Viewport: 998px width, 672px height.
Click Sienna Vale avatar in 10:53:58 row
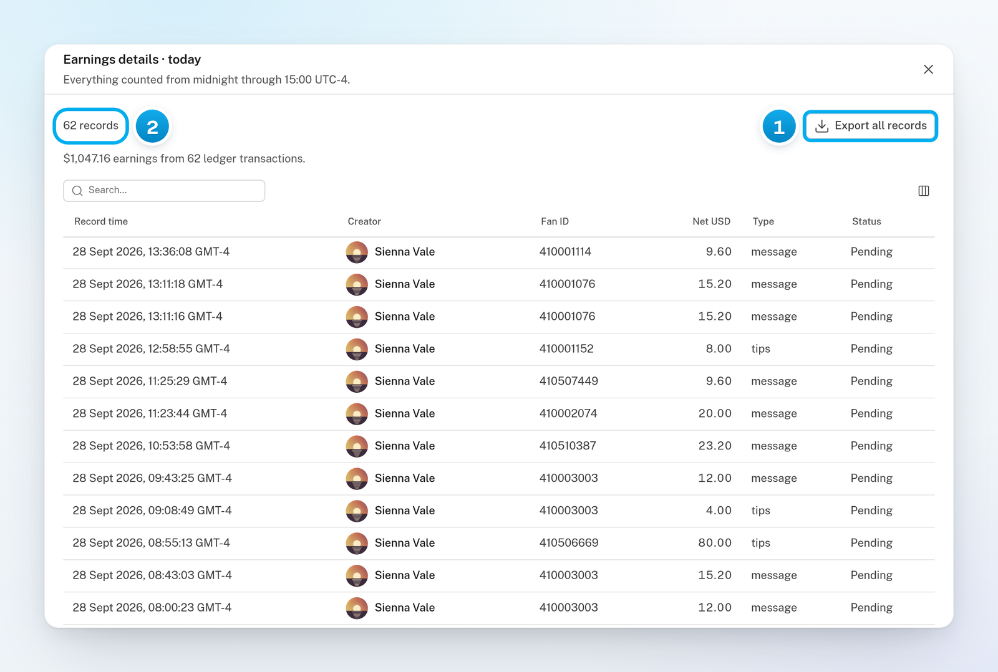tap(357, 446)
